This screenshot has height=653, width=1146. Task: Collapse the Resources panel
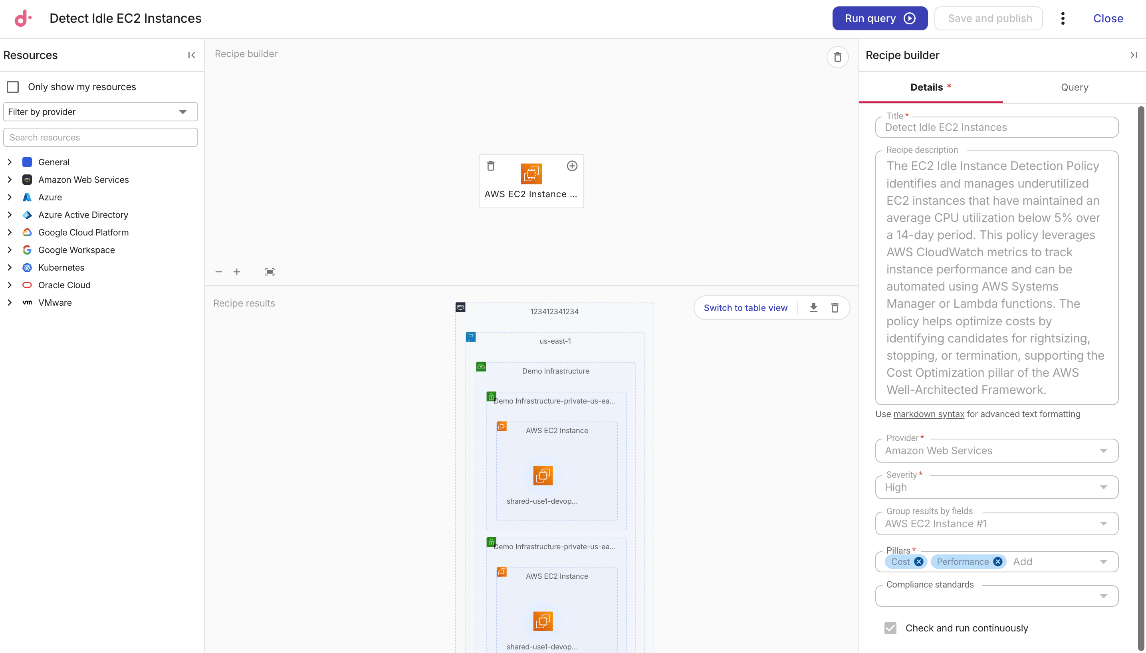point(191,55)
